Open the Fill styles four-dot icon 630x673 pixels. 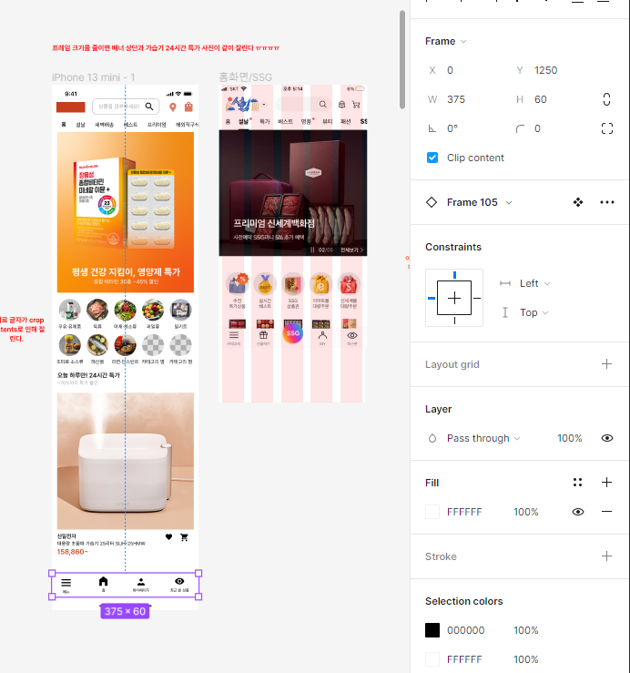pyautogui.click(x=577, y=483)
